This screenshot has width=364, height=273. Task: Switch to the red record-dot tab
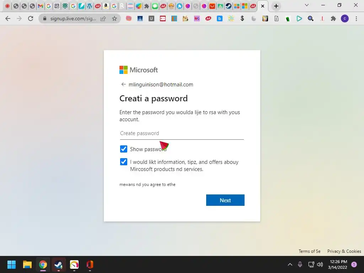7,6
